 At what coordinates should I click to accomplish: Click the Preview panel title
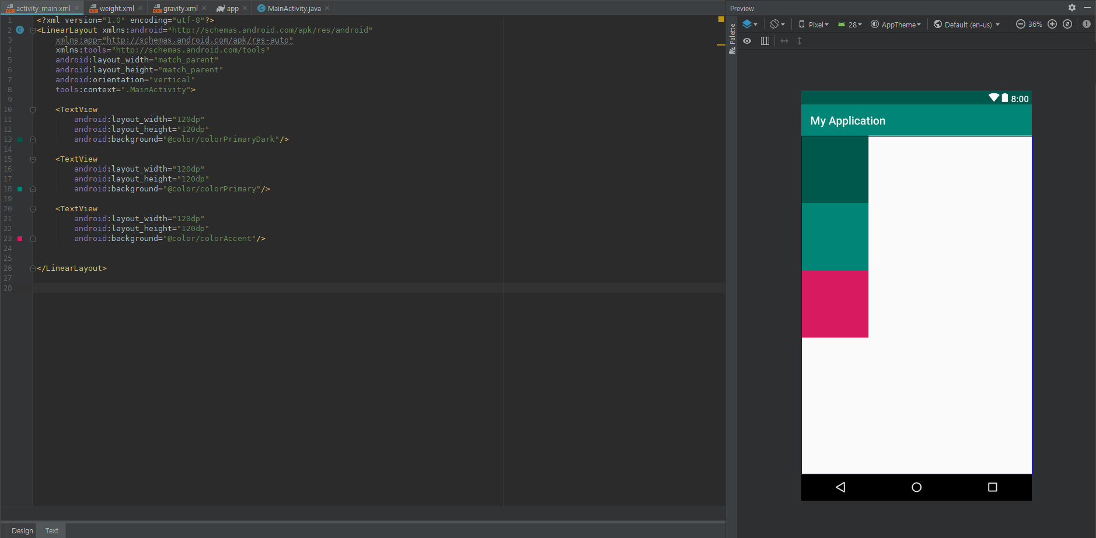tap(742, 8)
